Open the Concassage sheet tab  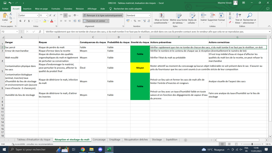(x=99, y=140)
